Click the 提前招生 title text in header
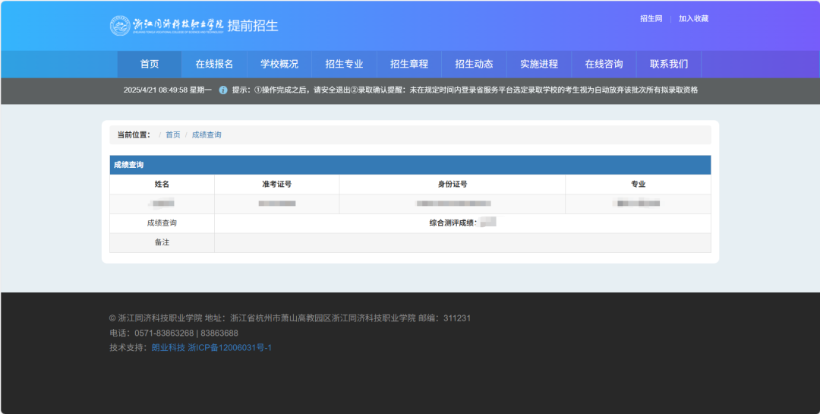Screen dimensions: 820x414 [x=253, y=25]
